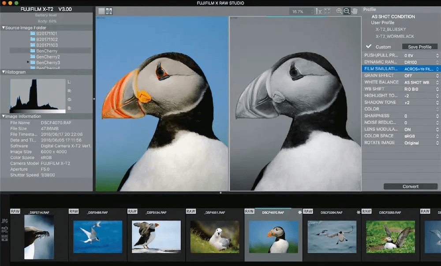Collapse the Image Information section
Viewport: 441px width, 266px height.
[x=4, y=117]
